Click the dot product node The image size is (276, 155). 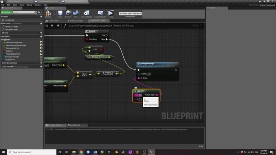(84, 74)
